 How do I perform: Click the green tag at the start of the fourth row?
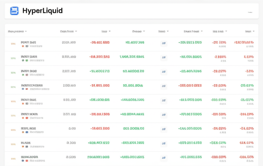click(x=13, y=87)
